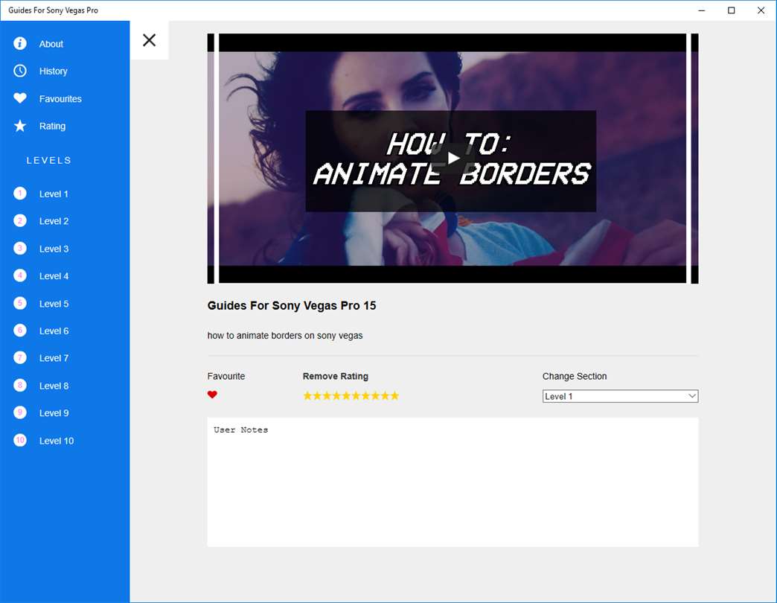The width and height of the screenshot is (777, 603).
Task: Click the Level 4 number badge
Action: point(20,275)
